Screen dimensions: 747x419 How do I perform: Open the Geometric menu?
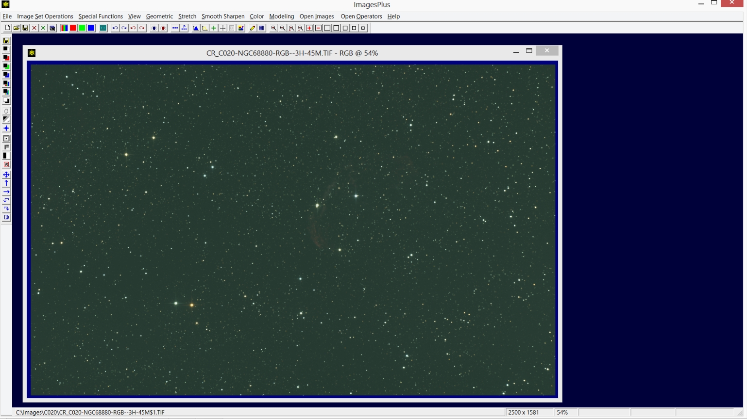(159, 16)
